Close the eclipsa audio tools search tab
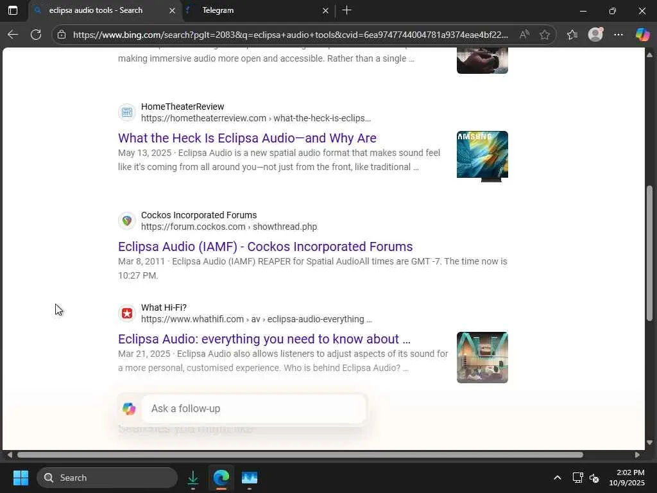 [x=172, y=11]
